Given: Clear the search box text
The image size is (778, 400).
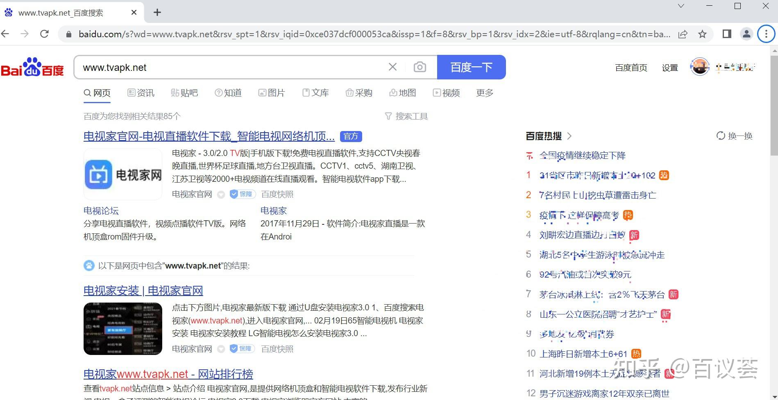Looking at the screenshot, I should tap(392, 67).
